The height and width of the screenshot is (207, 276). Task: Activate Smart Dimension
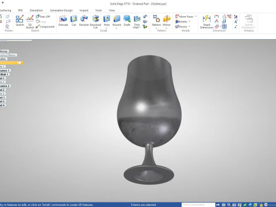pos(206,22)
